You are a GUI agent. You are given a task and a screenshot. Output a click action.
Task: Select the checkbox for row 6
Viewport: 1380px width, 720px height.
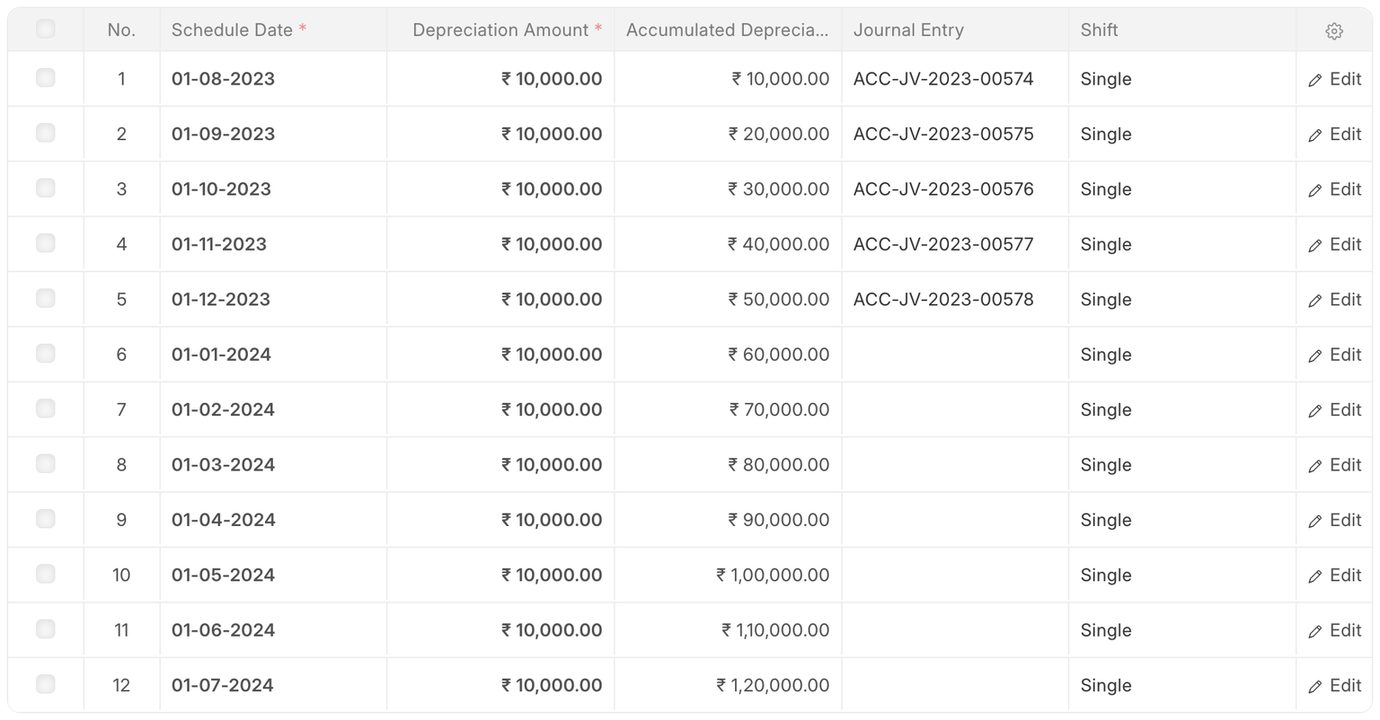click(46, 354)
